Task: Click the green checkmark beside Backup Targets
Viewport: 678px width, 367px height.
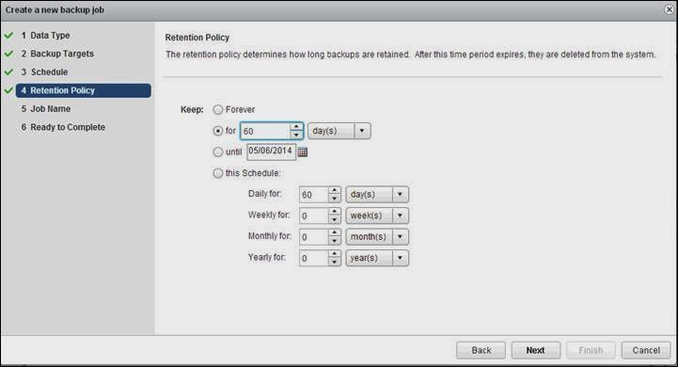Action: point(8,54)
